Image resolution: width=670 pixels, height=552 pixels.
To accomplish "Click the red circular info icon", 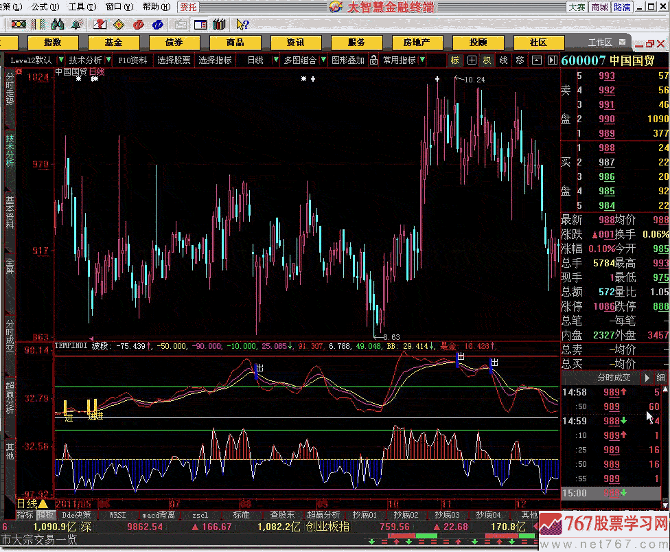I will tap(138, 24).
